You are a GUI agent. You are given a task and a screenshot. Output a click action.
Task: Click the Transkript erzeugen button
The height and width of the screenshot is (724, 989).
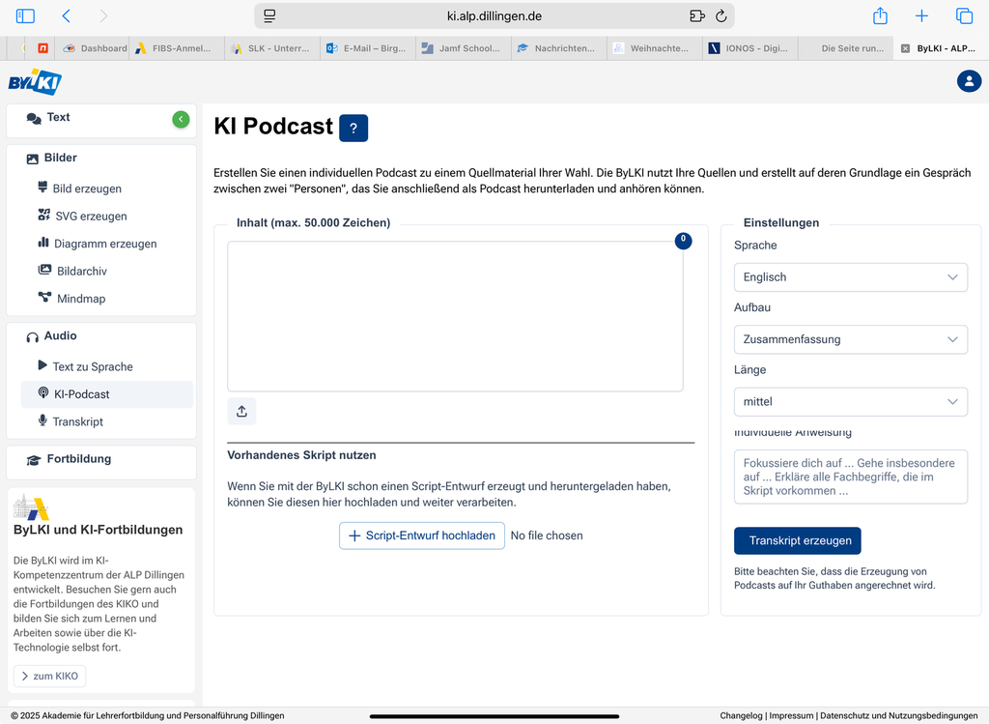tap(797, 540)
